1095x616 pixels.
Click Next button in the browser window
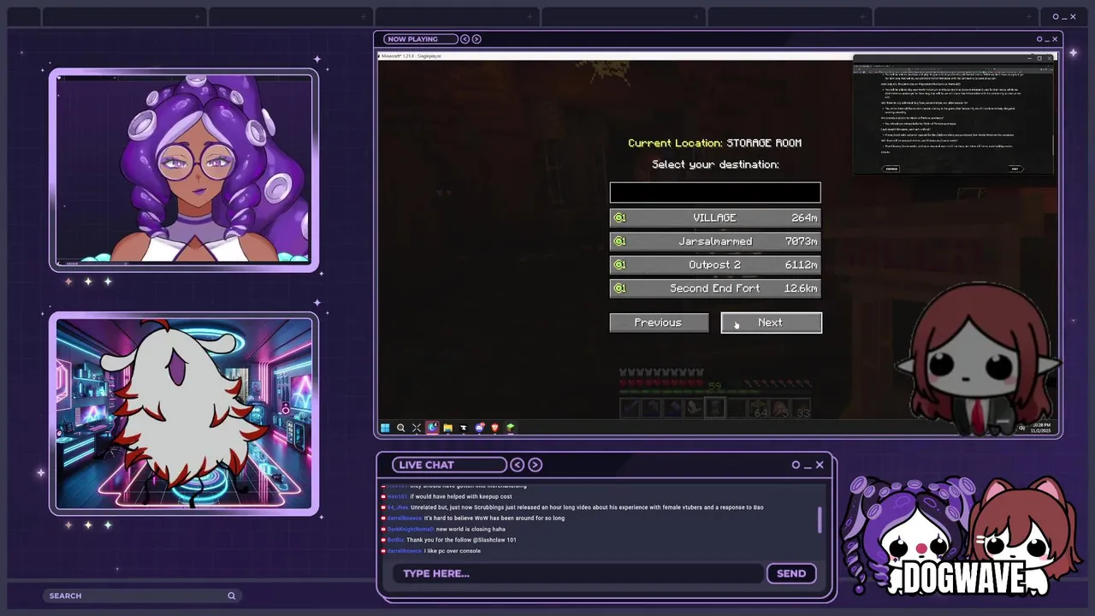[x=1015, y=169]
